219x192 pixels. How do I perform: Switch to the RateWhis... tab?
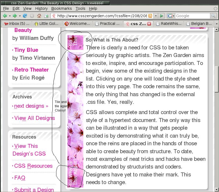[x=168, y=24]
